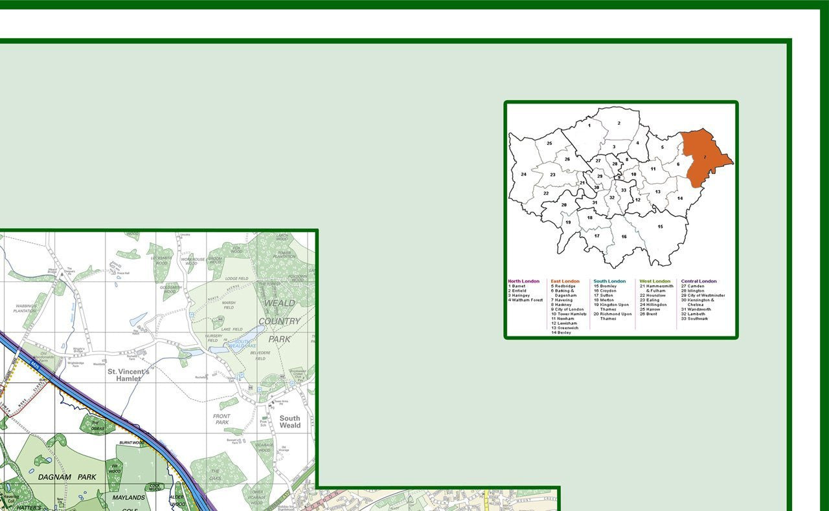Toggle borough 24 Hillingdon on the overview map

pyautogui.click(x=523, y=173)
